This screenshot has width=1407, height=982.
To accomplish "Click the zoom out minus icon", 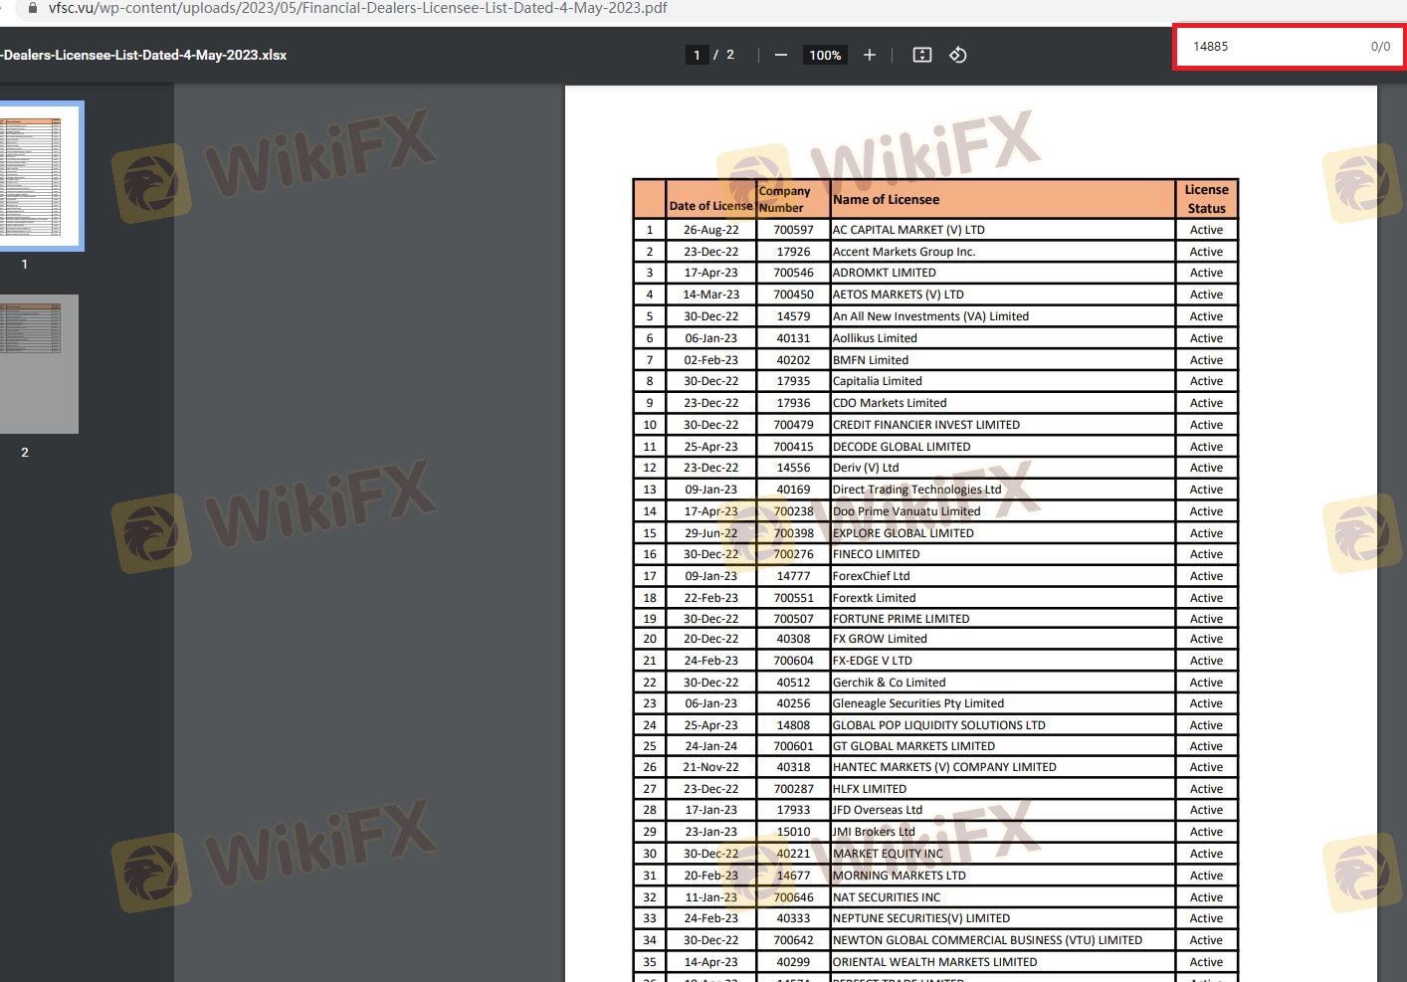I will pyautogui.click(x=781, y=55).
